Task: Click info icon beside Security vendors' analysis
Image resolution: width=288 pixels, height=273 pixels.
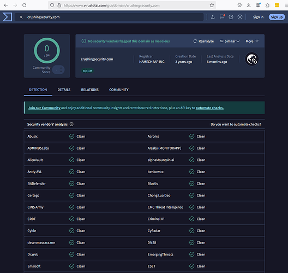Action: (71, 124)
